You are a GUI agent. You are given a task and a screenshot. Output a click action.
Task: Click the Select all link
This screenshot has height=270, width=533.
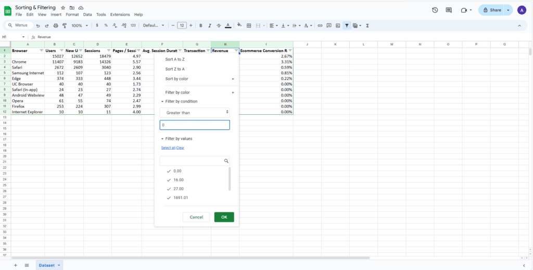168,148
